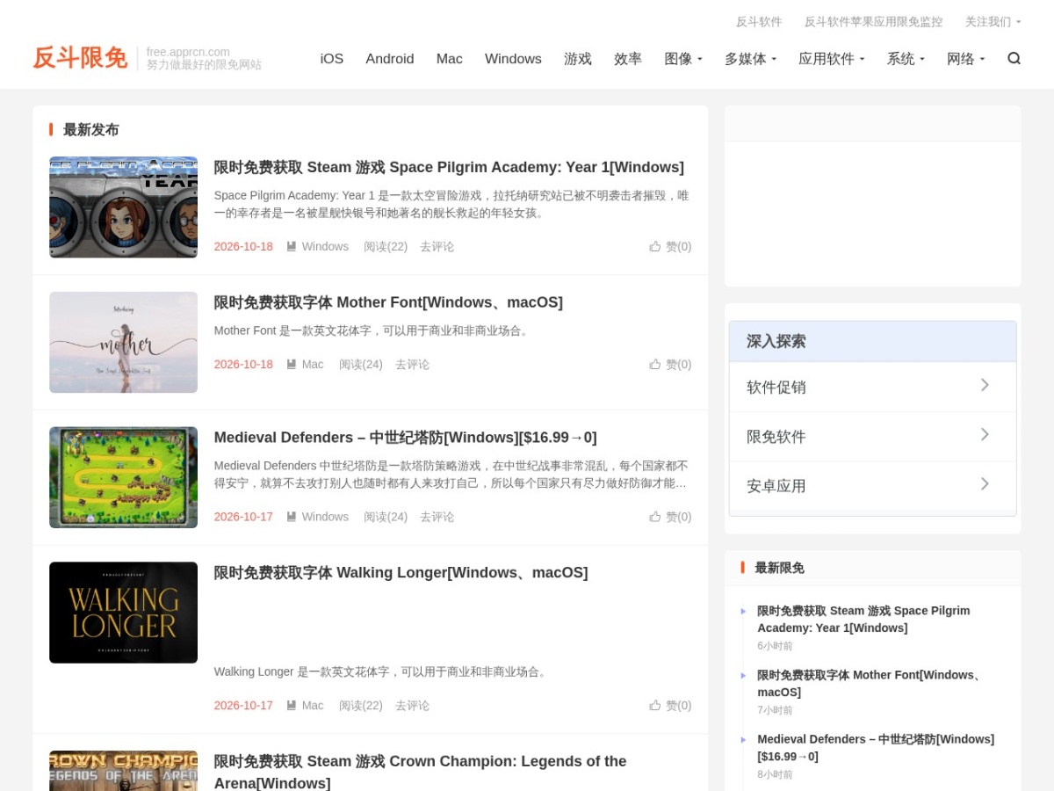Go to the Android nav section

click(x=390, y=59)
